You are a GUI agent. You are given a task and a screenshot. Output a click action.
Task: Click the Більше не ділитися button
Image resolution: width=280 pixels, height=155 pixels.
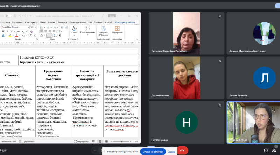pos(153,152)
